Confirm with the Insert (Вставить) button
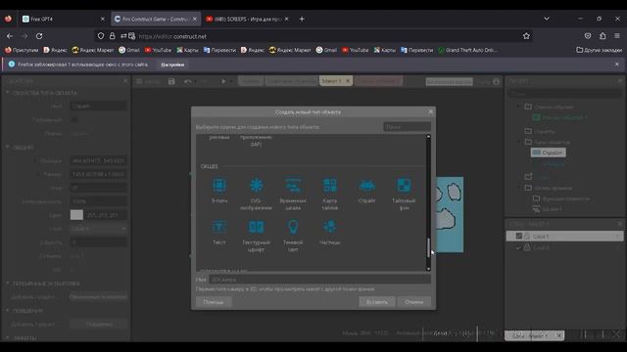 pyautogui.click(x=376, y=302)
